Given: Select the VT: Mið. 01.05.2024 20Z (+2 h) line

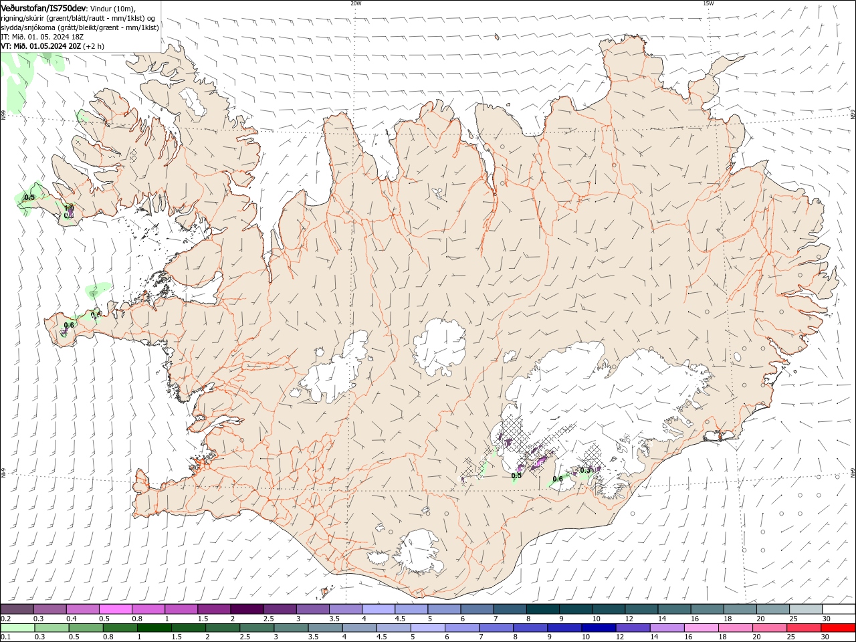Looking at the screenshot, I should [x=52, y=46].
